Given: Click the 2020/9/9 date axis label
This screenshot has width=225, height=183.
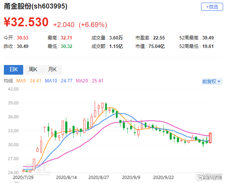Looking at the screenshot, I should point(131,177).
